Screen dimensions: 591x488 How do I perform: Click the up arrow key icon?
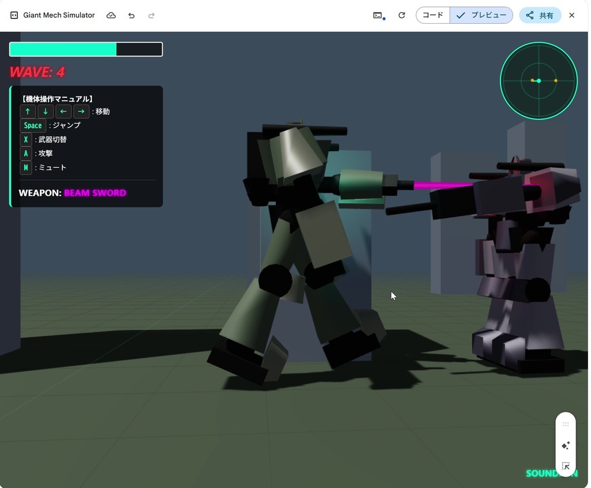[28, 111]
